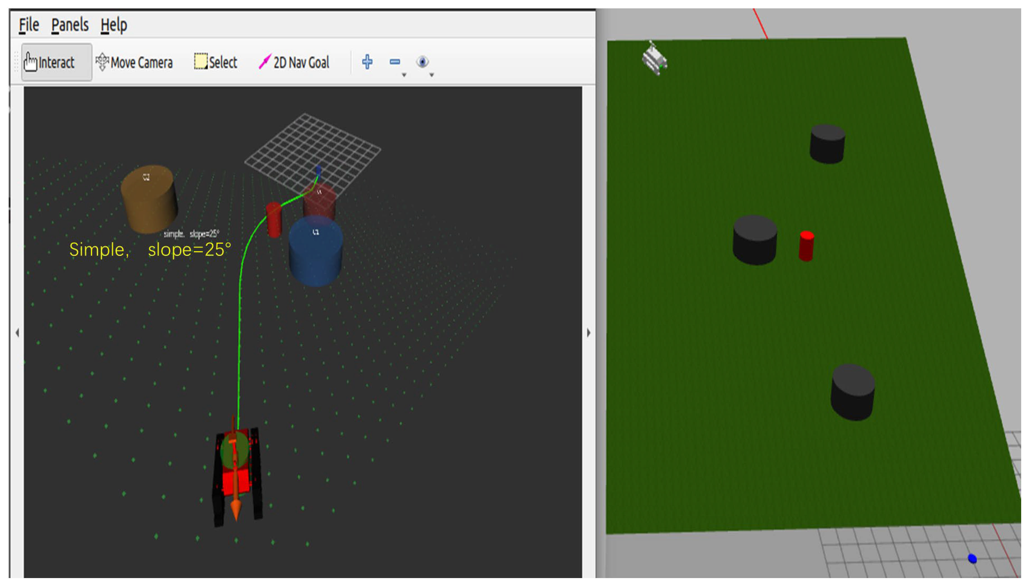Expand right panel with side arrow
This screenshot has height=587, width=1029.
point(588,333)
